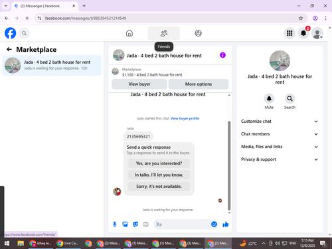Open a new browser tab
The height and width of the screenshot is (249, 332).
pos(84,6)
